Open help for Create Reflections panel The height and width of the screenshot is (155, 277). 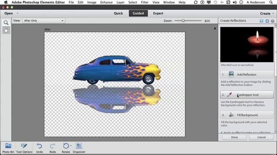click(273, 21)
